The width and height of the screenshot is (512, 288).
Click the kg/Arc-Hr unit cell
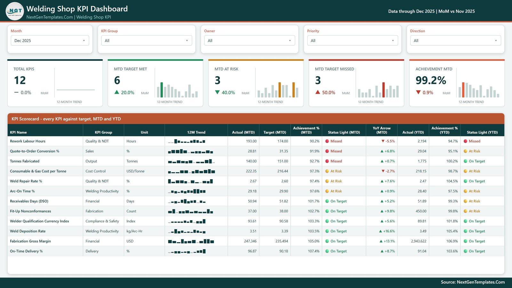134,231
